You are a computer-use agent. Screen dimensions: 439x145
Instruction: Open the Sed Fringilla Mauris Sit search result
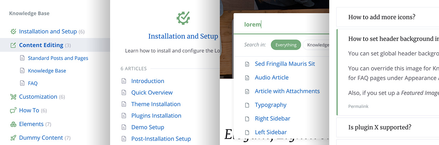(285, 64)
